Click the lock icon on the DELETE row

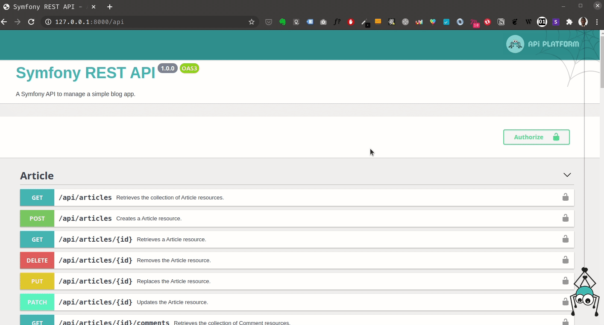point(565,260)
